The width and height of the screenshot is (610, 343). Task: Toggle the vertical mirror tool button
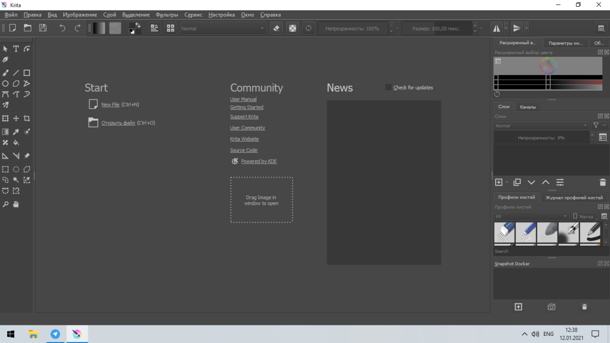pos(517,28)
